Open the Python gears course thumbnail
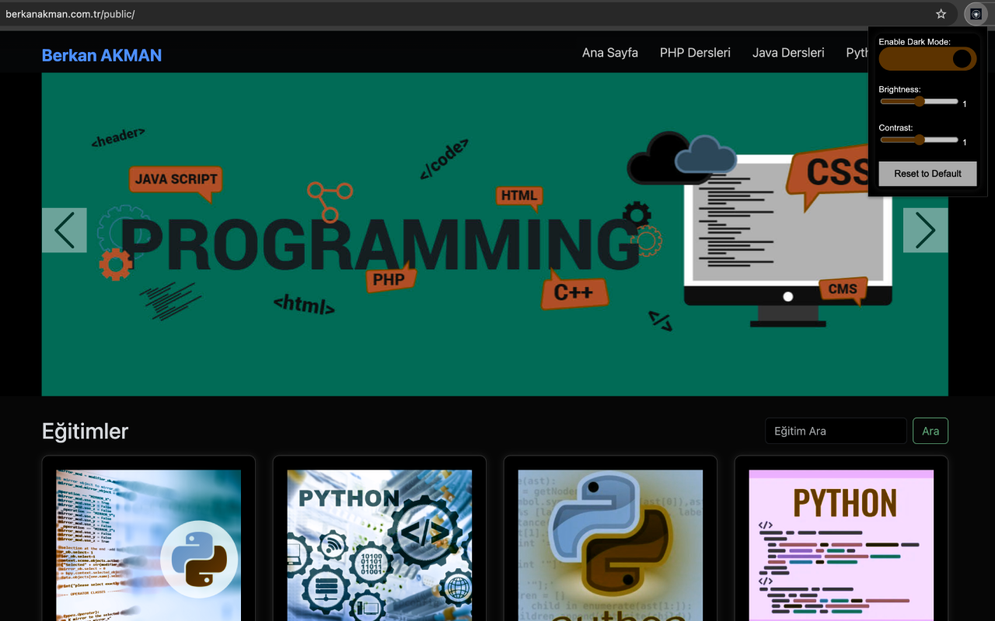995x621 pixels. [379, 545]
